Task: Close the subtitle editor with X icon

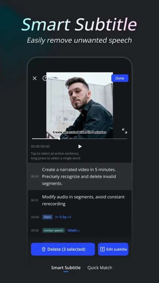Action: (34, 78)
